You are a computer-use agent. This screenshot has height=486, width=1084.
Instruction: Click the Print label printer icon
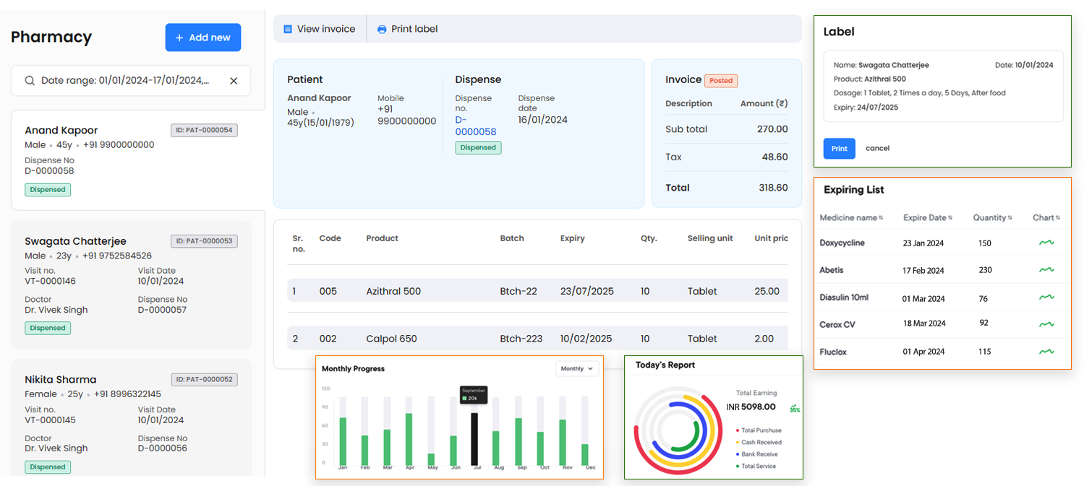pos(382,30)
